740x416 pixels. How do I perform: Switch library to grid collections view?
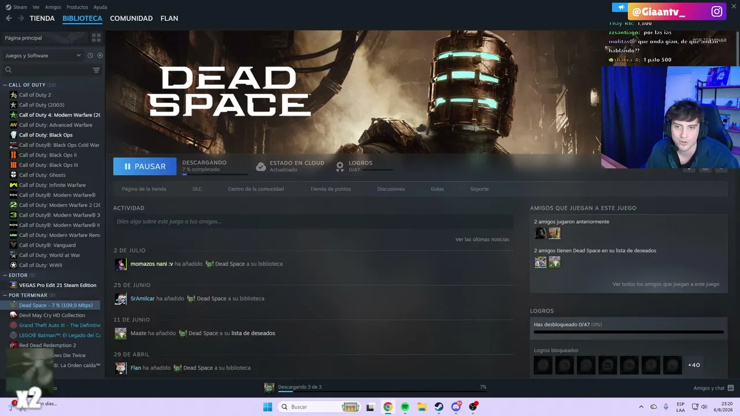[96, 38]
